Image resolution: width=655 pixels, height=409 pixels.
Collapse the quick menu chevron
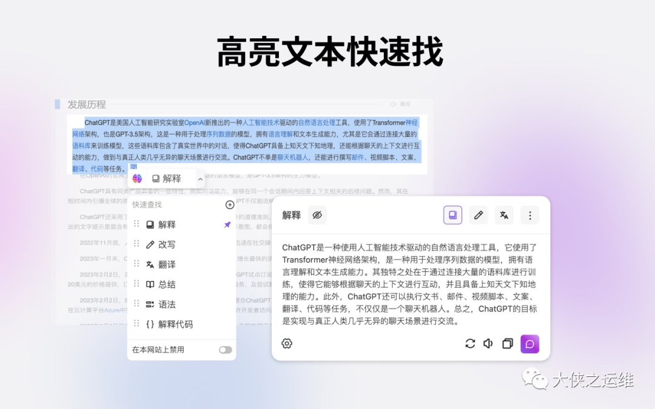[201, 179]
